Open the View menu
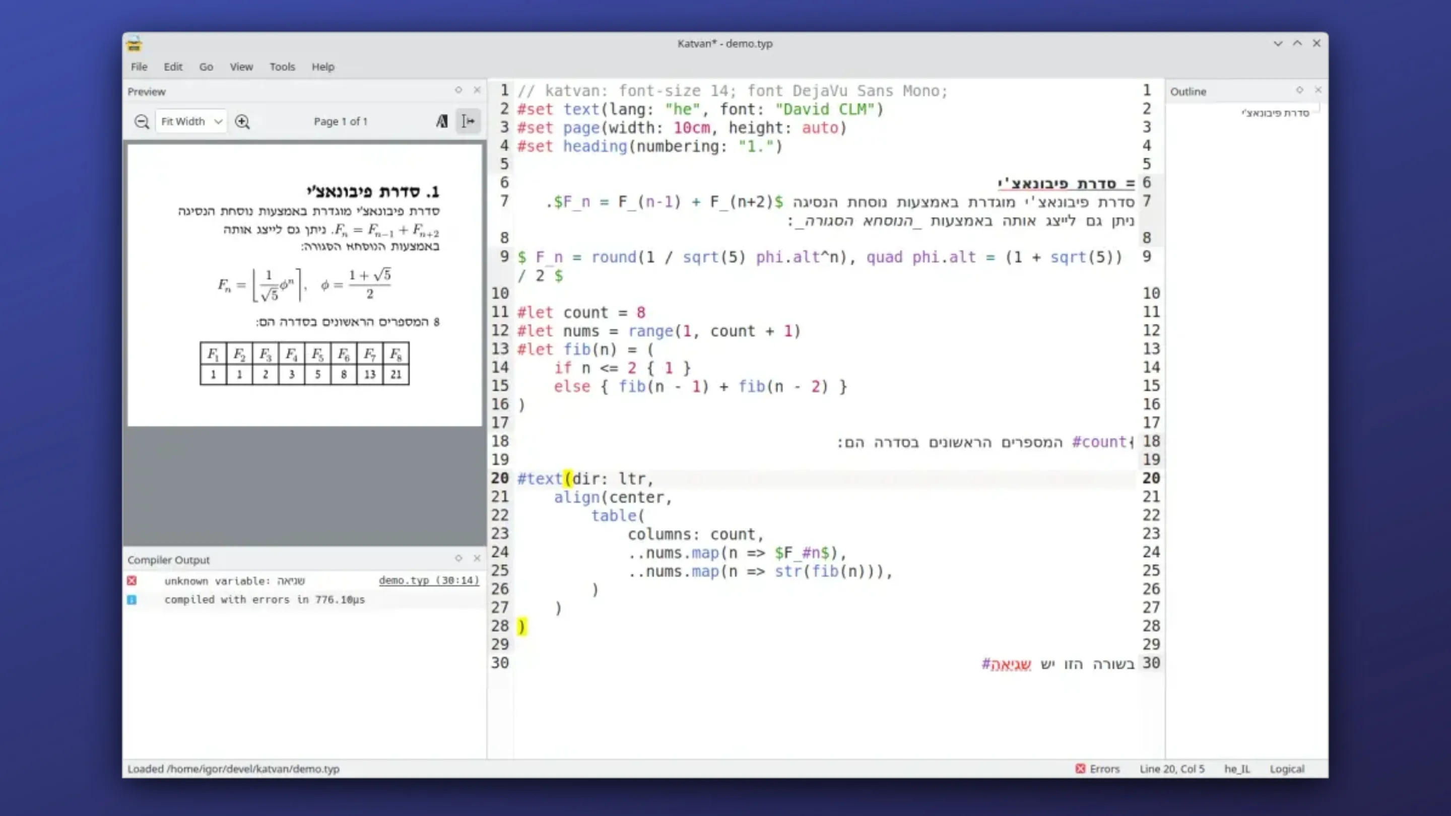The image size is (1451, 816). coord(241,66)
